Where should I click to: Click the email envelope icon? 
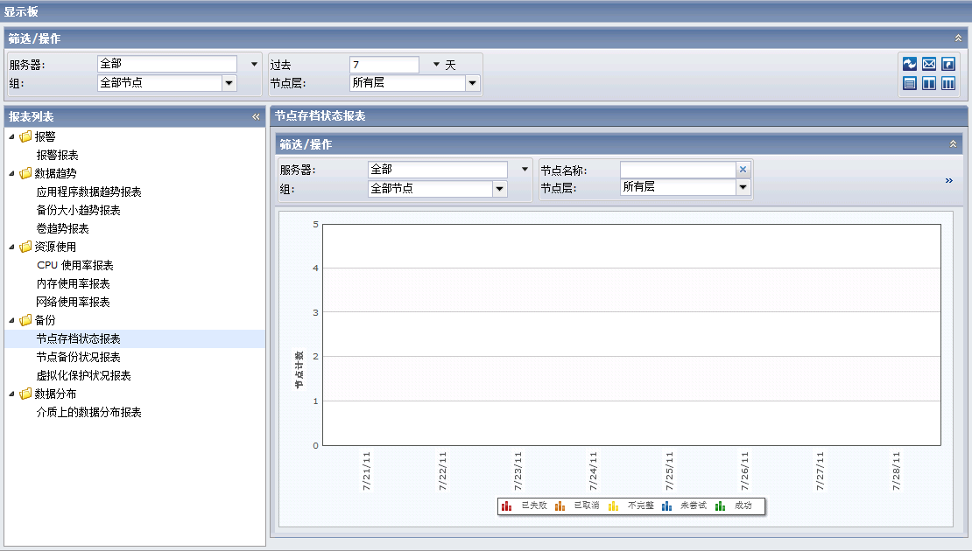(929, 64)
